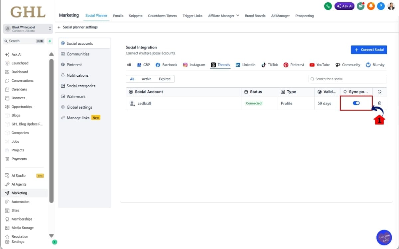Open the user profile avatar

pyautogui.click(x=391, y=6)
